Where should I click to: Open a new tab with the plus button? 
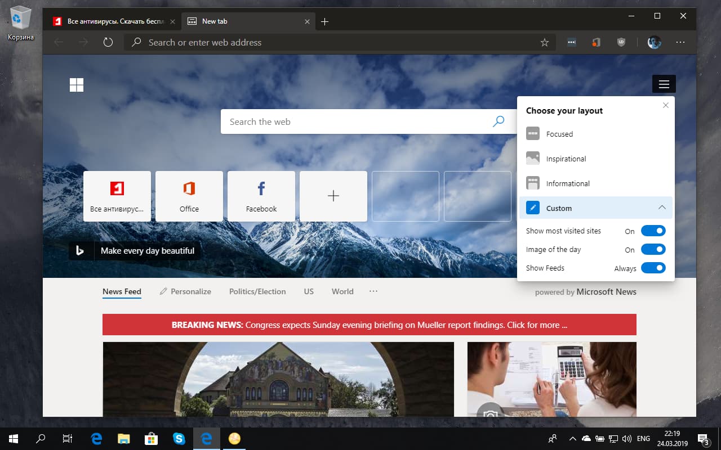pyautogui.click(x=324, y=21)
